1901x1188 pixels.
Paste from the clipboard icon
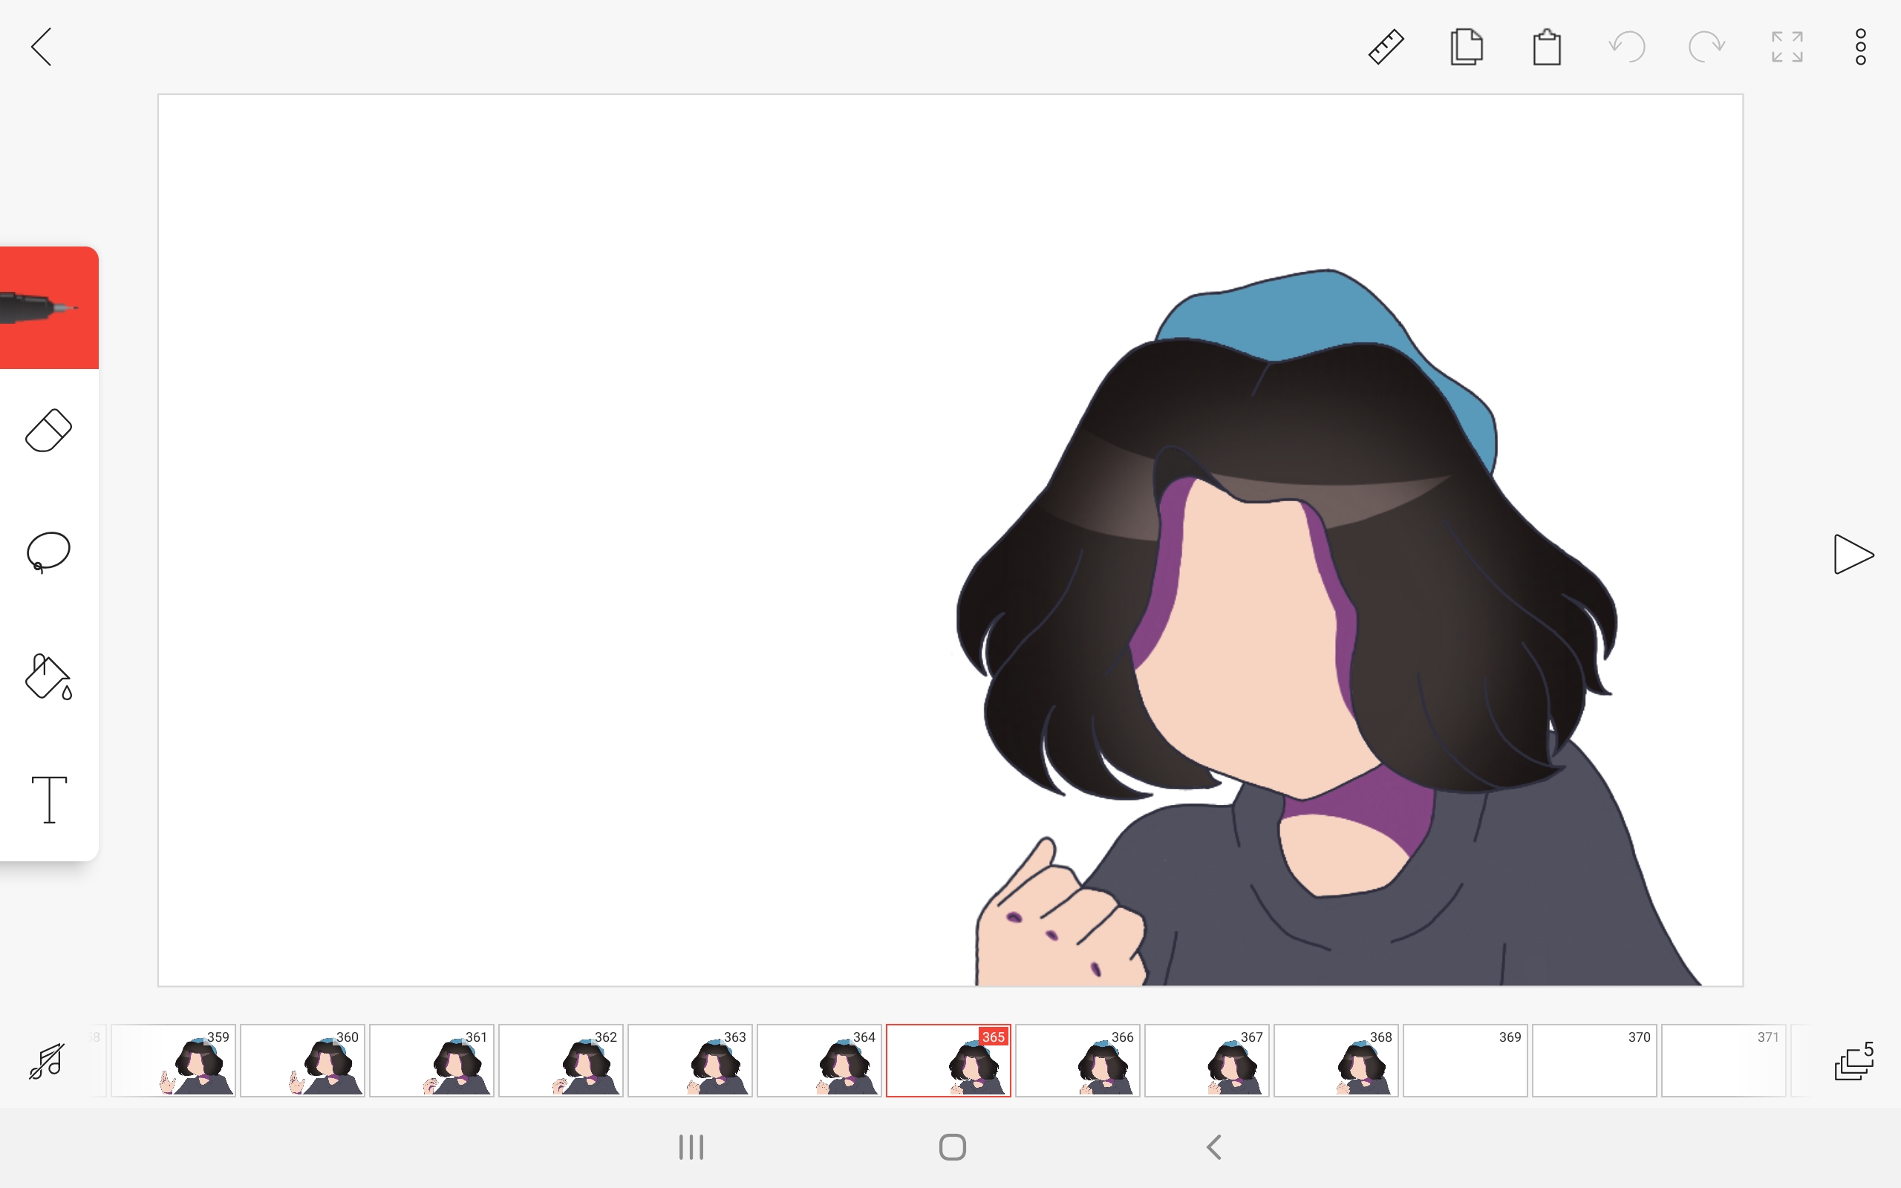click(x=1547, y=47)
